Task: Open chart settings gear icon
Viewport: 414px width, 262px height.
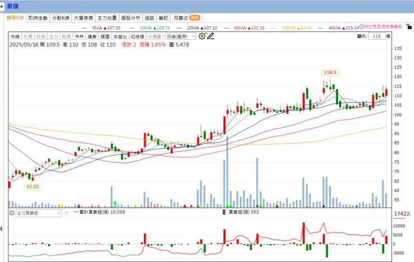Action: pyautogui.click(x=202, y=36)
